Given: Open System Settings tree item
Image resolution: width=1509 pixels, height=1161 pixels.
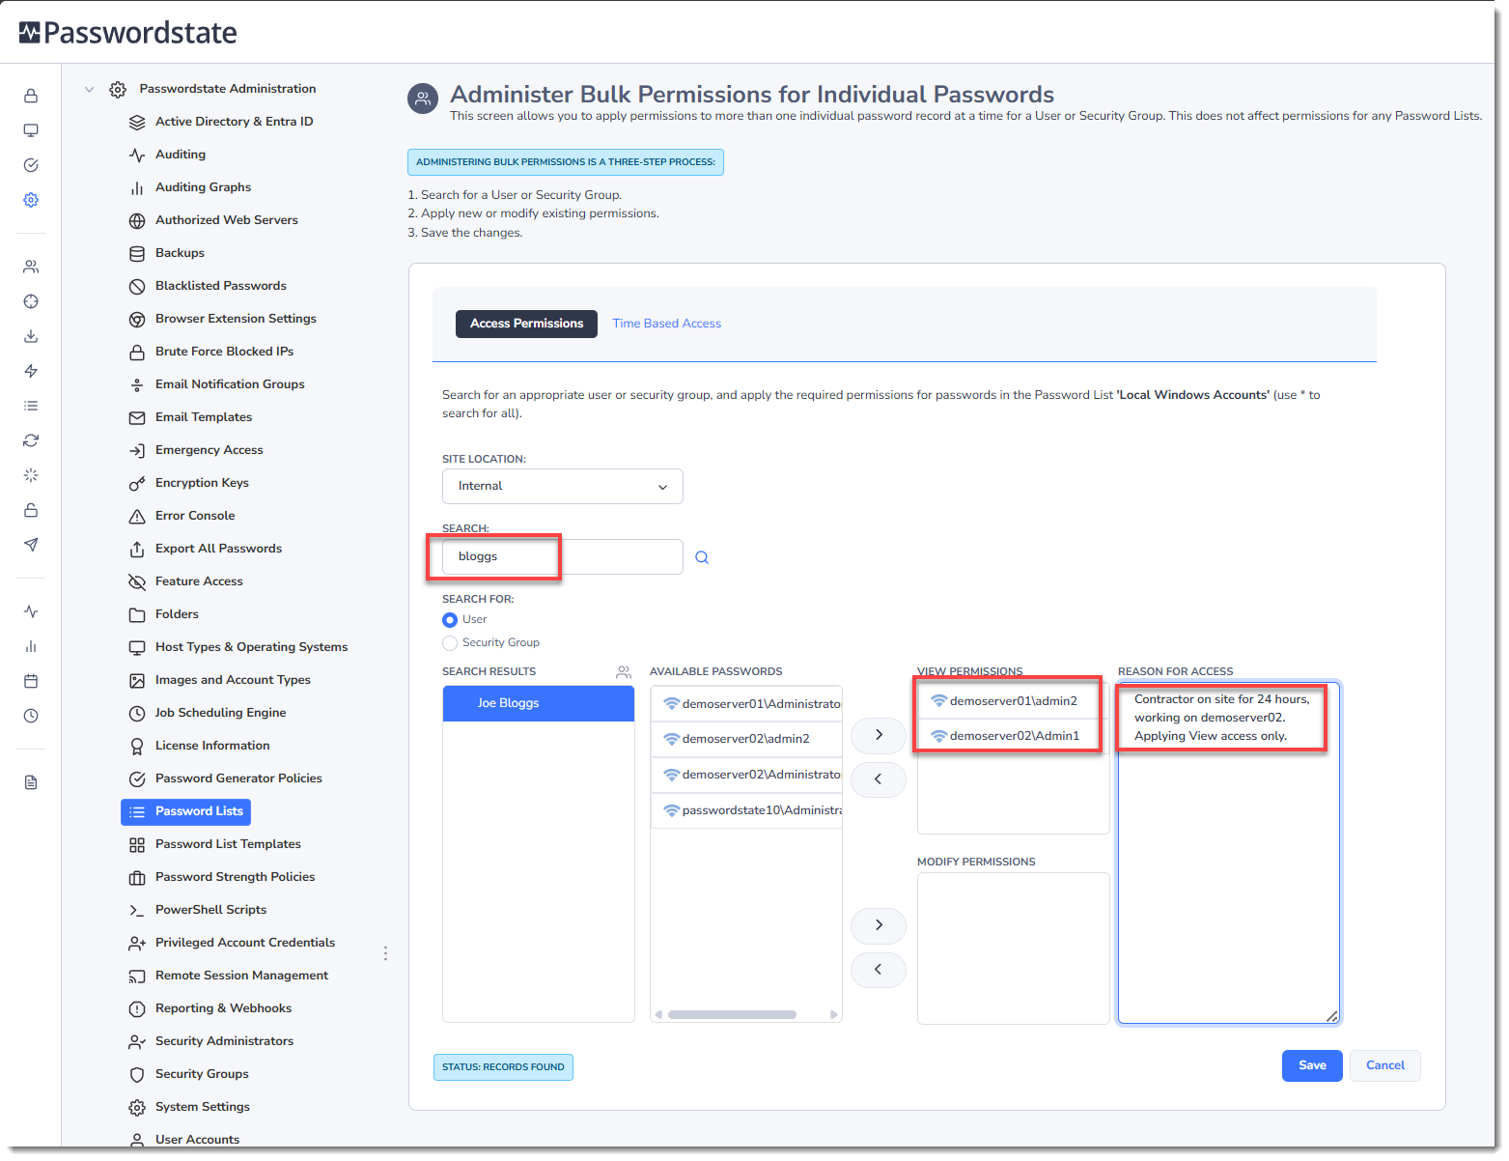Looking at the screenshot, I should tap(203, 1107).
